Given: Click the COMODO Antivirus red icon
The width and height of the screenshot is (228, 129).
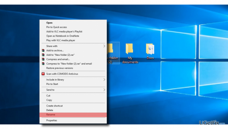Looking at the screenshot, I should (43, 74).
